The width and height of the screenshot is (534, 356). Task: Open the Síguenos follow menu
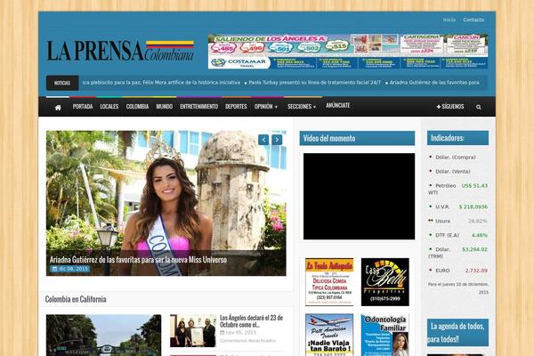(x=450, y=107)
